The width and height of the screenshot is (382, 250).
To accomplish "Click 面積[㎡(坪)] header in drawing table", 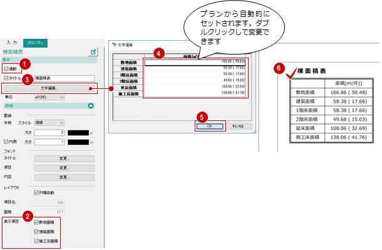I will tap(349, 83).
